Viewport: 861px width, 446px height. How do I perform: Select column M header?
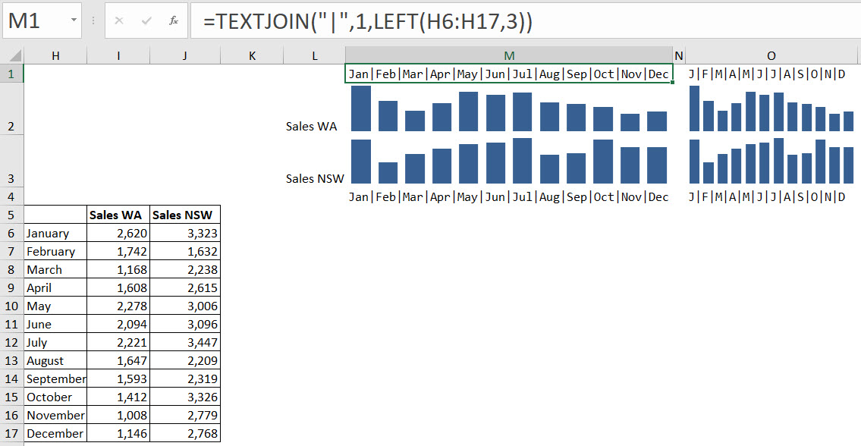point(508,55)
